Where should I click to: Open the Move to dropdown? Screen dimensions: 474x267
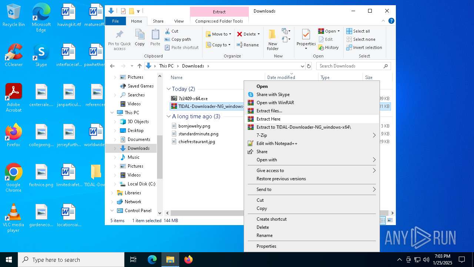[218, 34]
